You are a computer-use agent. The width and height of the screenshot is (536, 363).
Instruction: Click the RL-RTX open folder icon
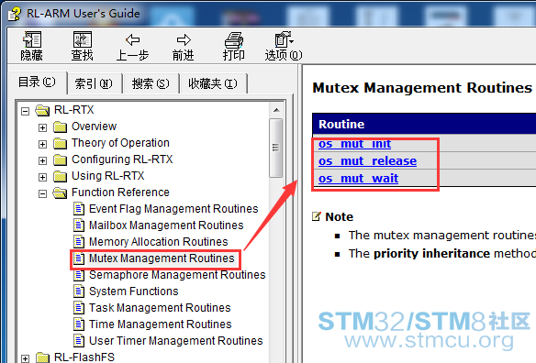42,110
